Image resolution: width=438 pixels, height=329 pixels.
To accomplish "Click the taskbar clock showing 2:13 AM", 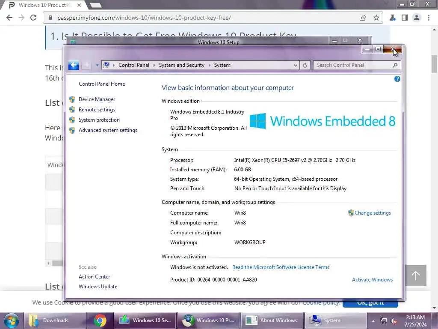I will (x=415, y=321).
